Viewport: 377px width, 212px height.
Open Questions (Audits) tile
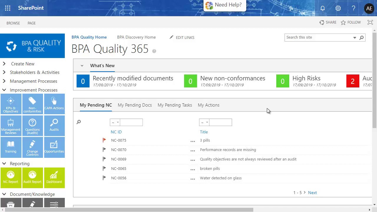32,126
